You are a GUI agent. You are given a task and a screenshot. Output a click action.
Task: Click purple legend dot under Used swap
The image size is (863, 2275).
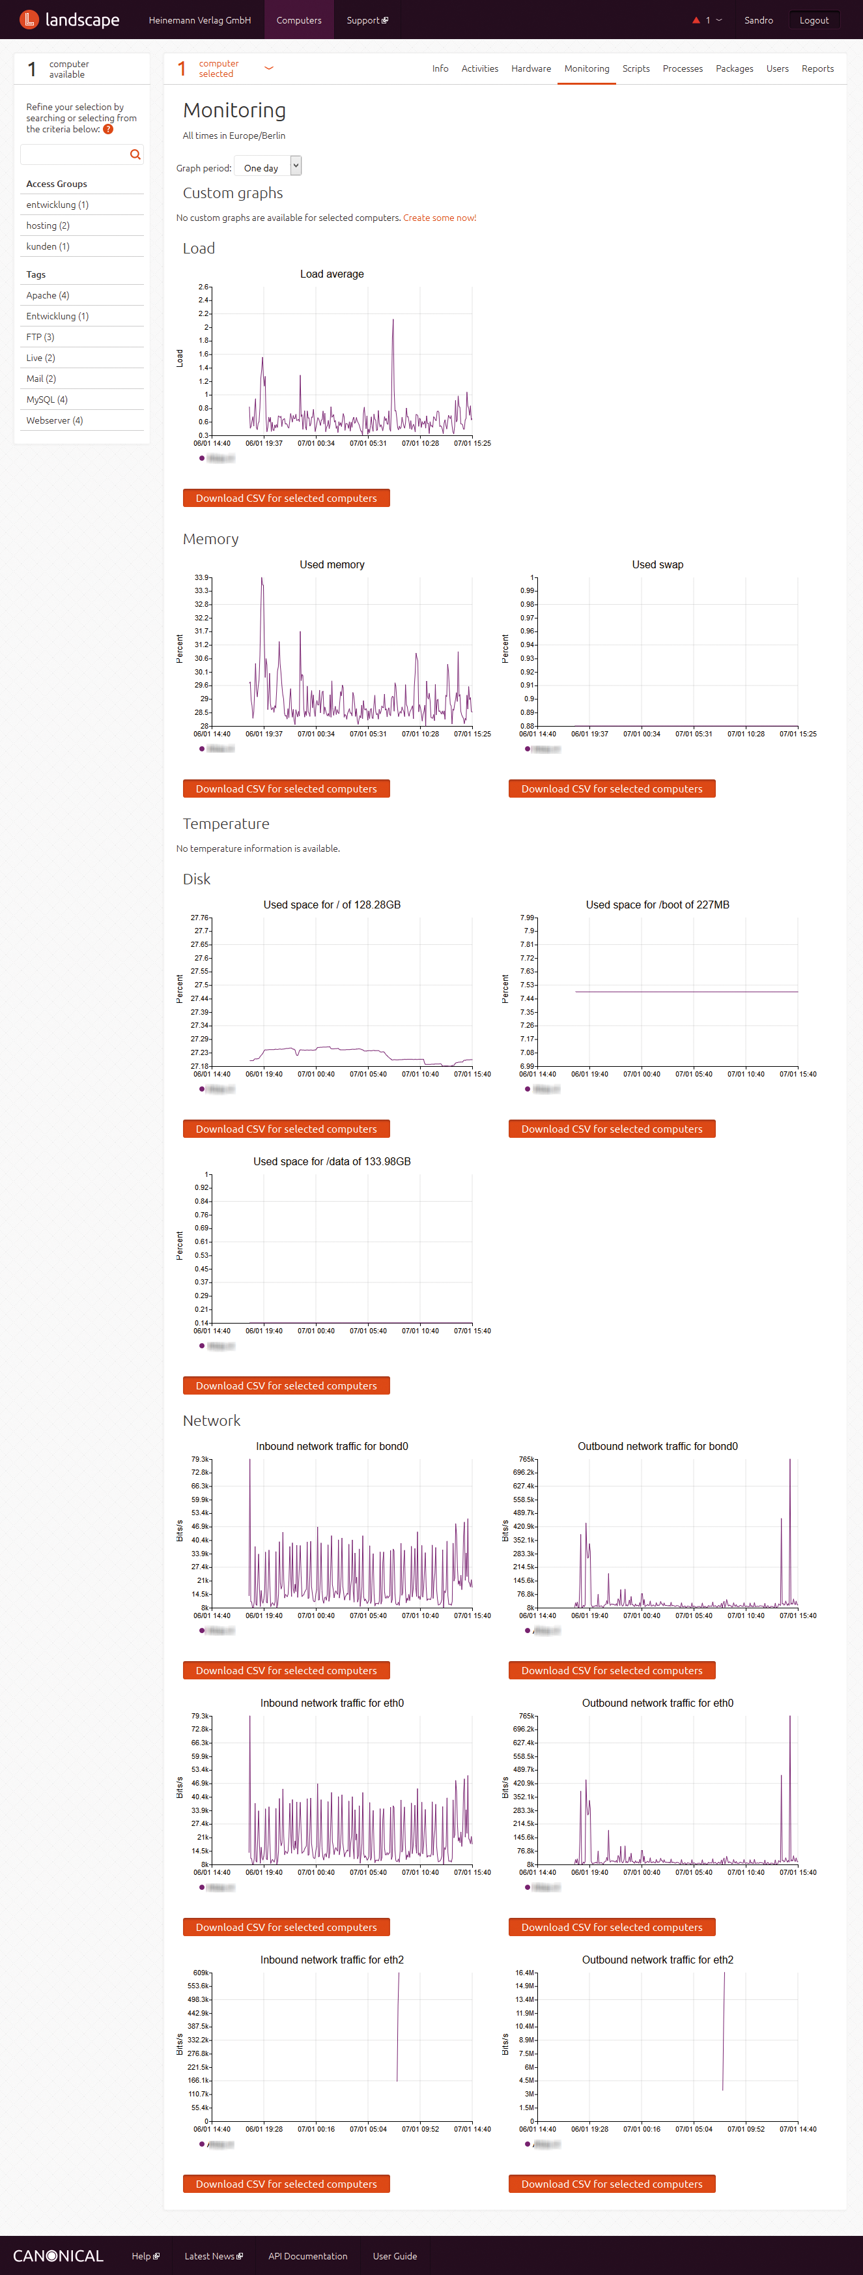tap(528, 749)
